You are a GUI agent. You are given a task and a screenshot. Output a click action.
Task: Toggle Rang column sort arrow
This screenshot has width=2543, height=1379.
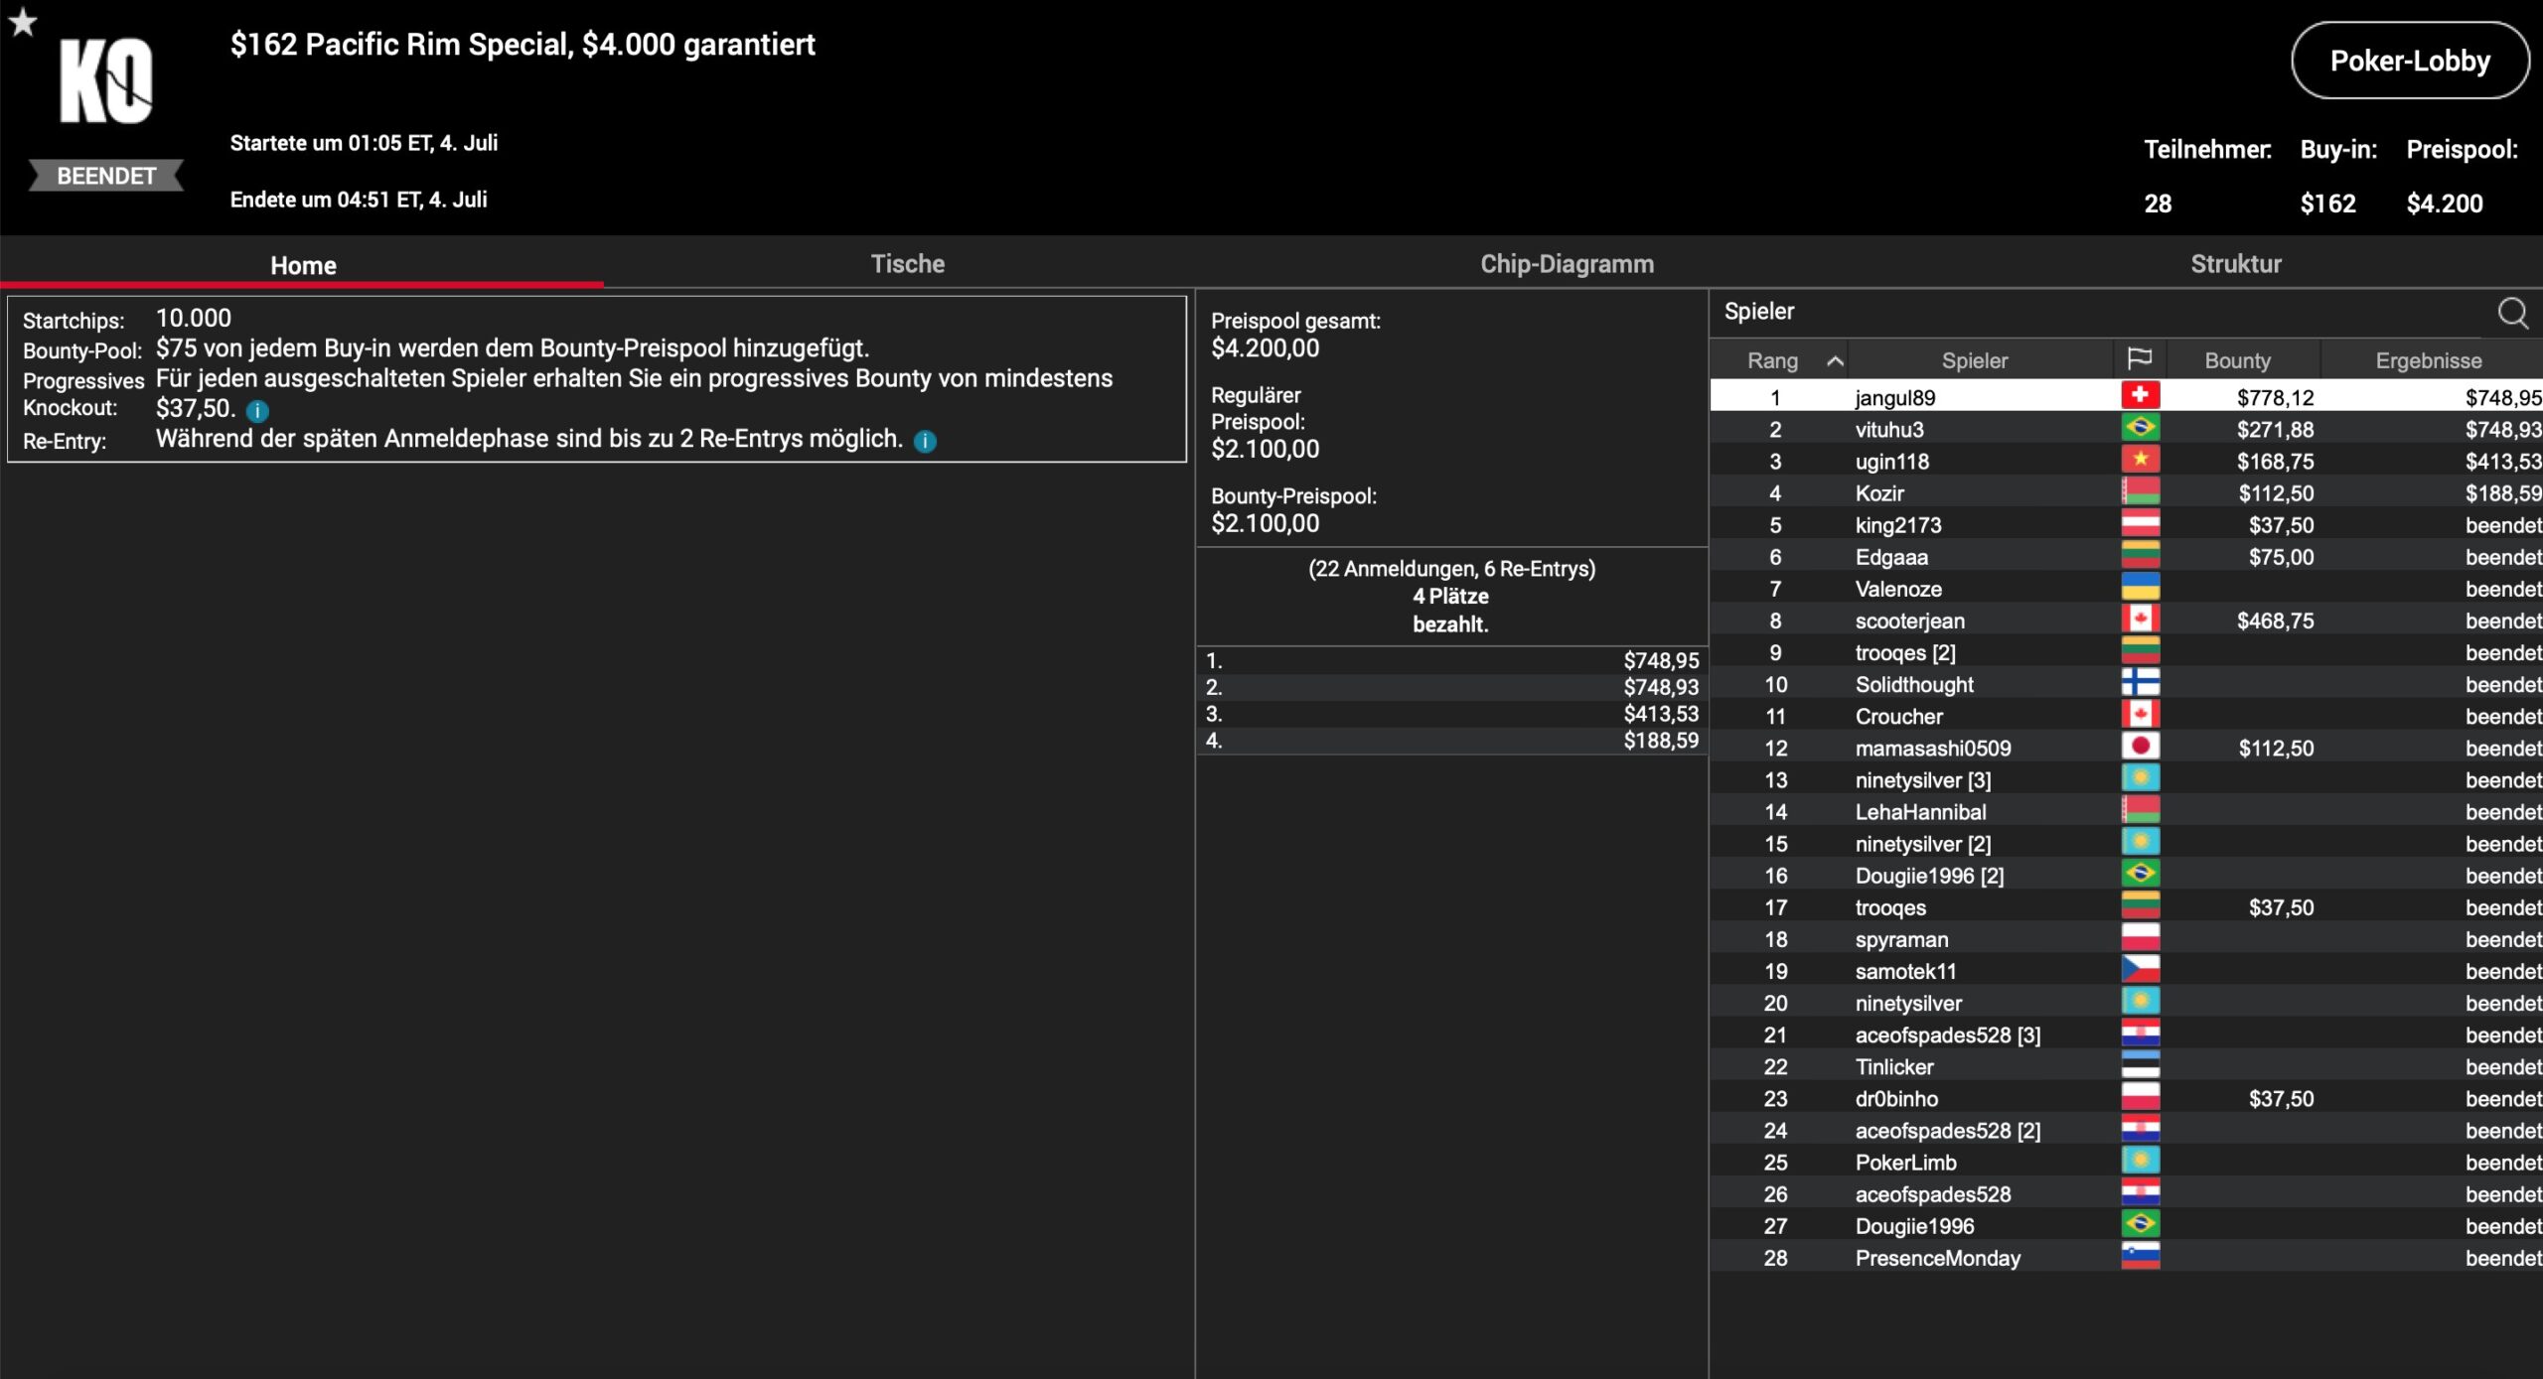1835,361
